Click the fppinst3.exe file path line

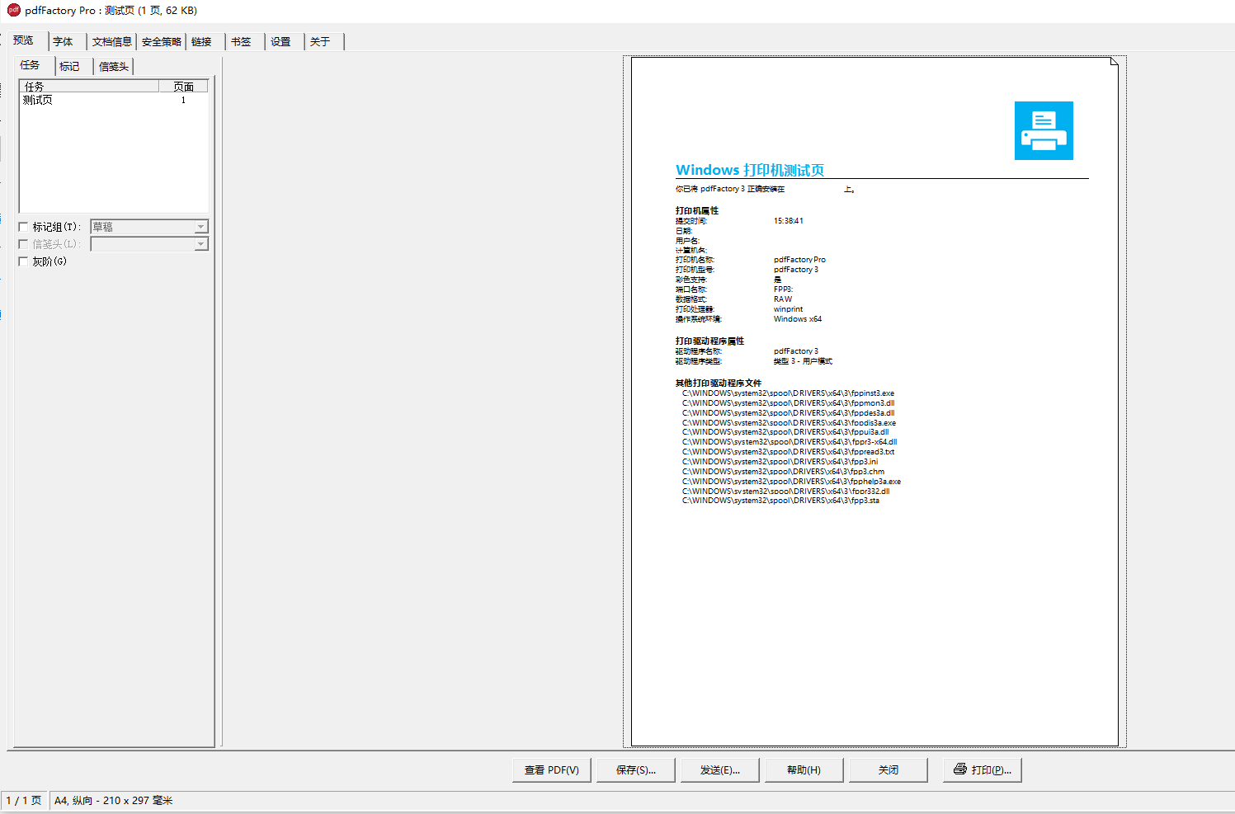pos(788,393)
